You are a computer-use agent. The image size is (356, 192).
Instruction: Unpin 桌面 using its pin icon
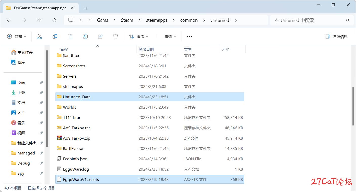coord(41,82)
